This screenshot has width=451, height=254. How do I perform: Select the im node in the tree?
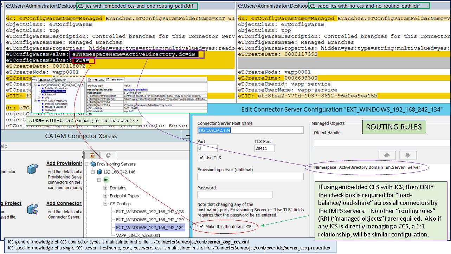click(106, 180)
